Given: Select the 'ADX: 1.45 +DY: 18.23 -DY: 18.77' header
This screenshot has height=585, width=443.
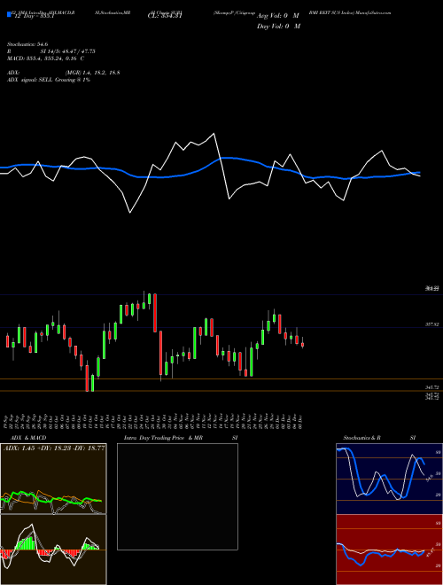Looking at the screenshot, I should pos(54,448).
